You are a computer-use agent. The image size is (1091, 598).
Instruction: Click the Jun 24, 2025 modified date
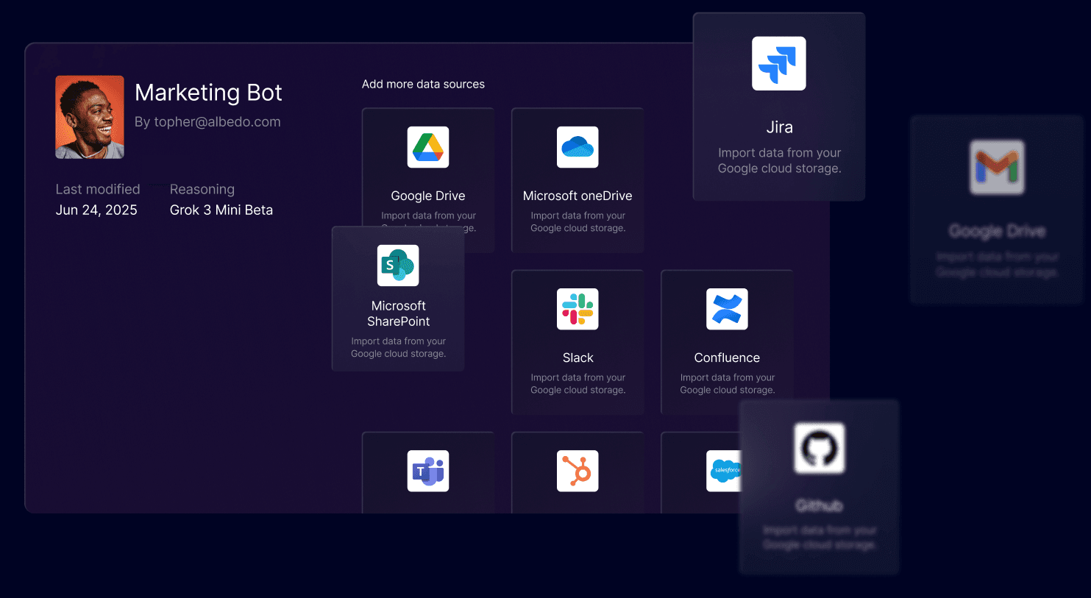[96, 210]
